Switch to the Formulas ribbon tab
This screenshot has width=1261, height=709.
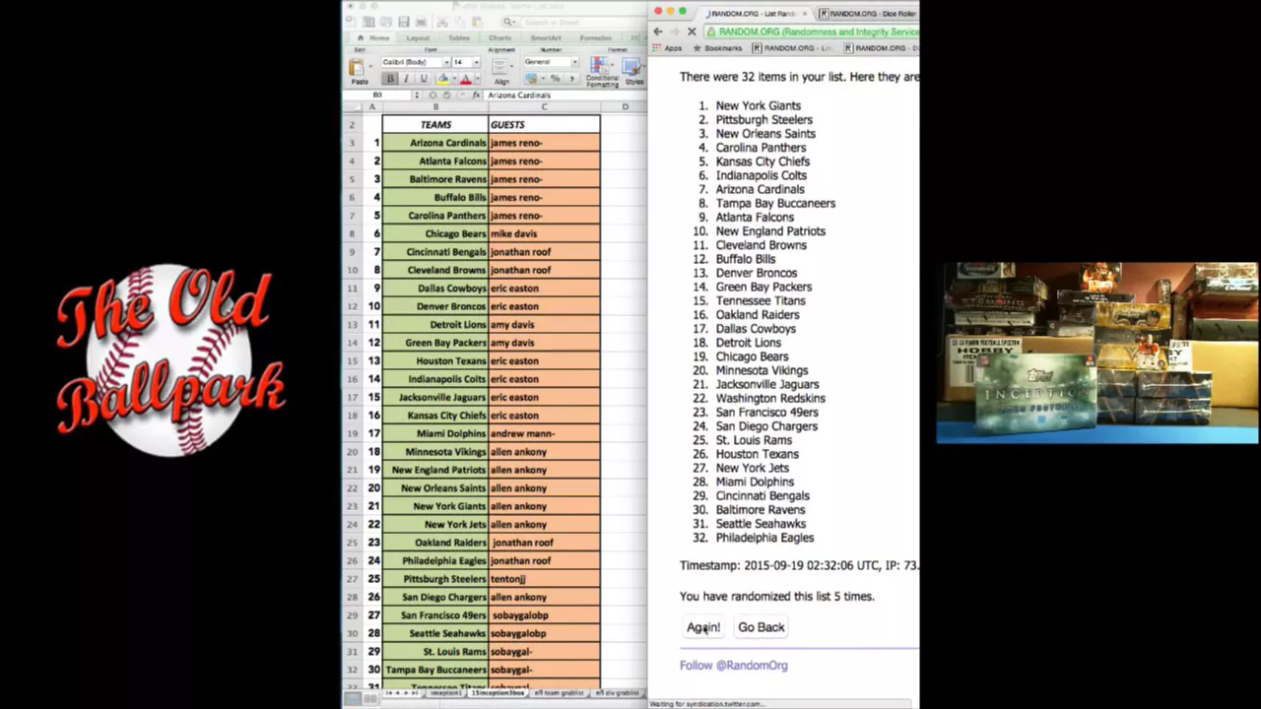pos(596,37)
